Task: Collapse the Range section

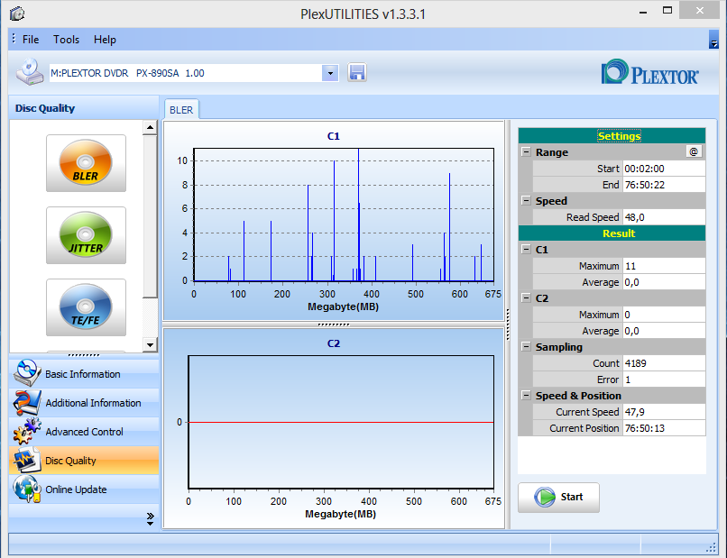Action: click(x=526, y=151)
